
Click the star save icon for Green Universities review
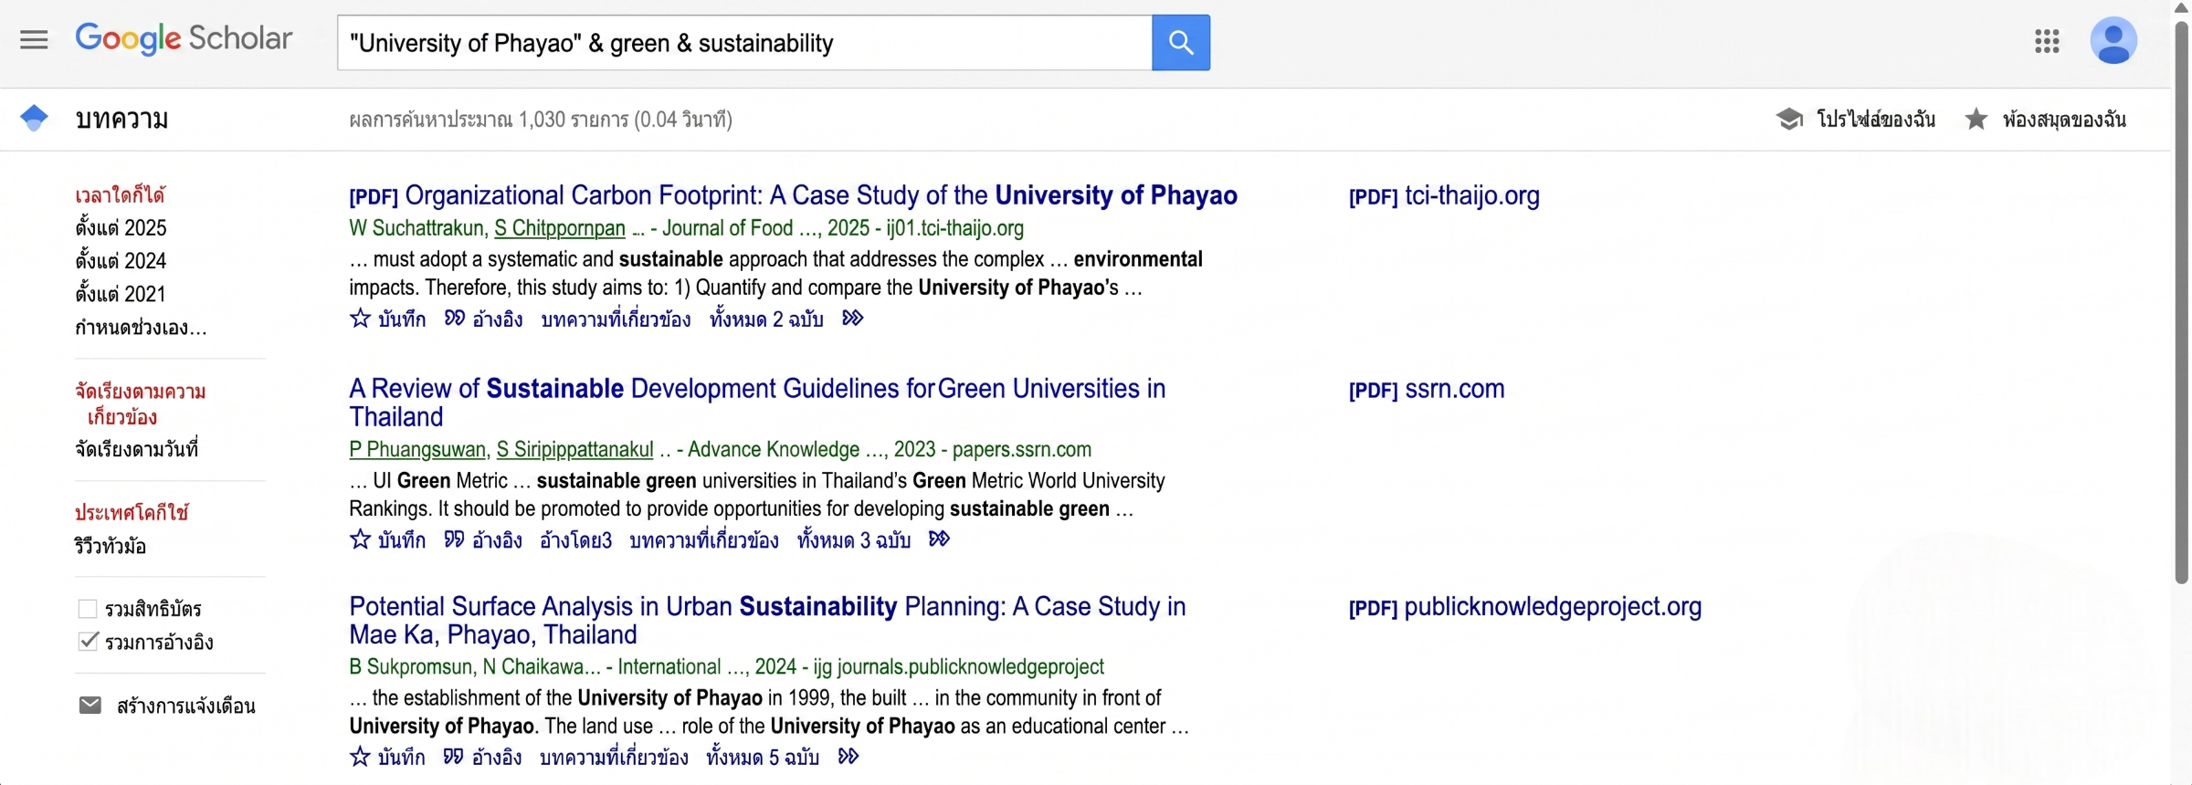pyautogui.click(x=360, y=539)
